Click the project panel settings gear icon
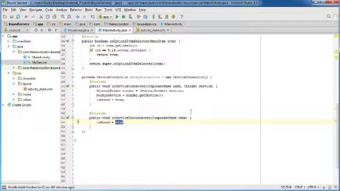Image resolution: width=340 pixels, height=191 pixels. (49, 30)
